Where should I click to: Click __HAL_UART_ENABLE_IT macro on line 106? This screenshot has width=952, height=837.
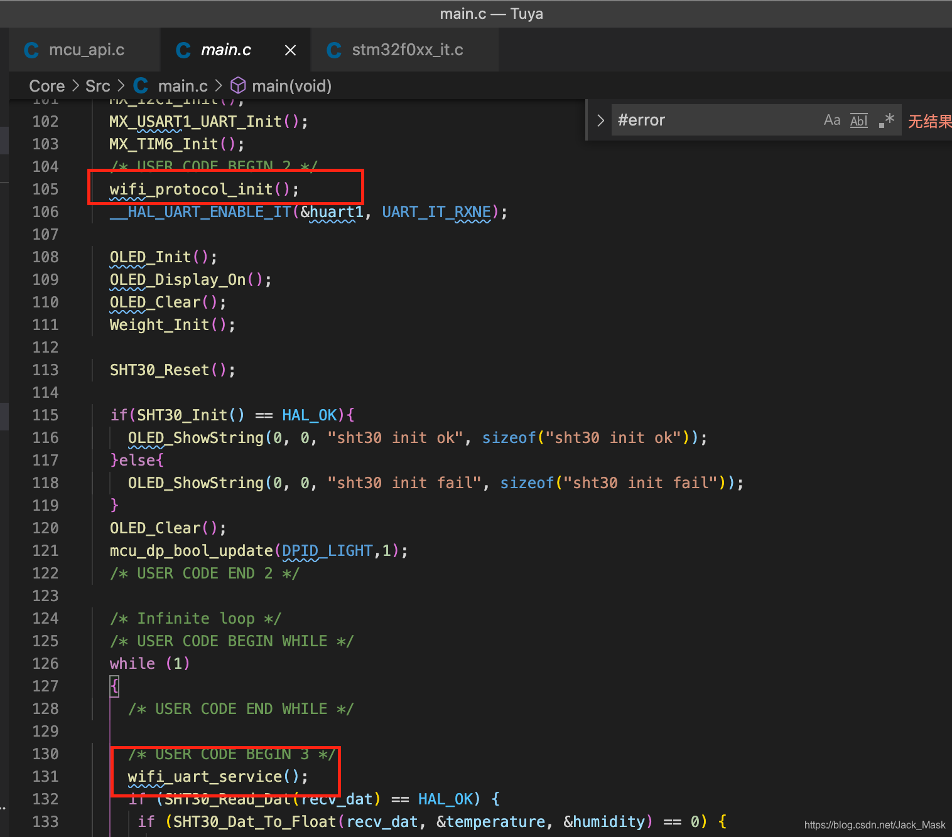click(x=200, y=211)
